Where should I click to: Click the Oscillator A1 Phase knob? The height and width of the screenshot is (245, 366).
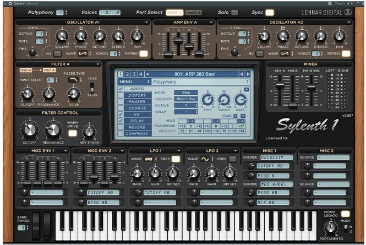click(80, 36)
